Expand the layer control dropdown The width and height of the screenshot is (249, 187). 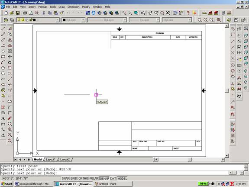pos(58,20)
